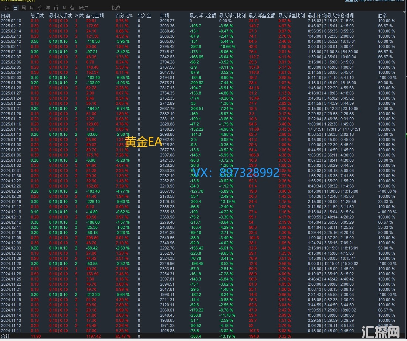Select the 日 daily tab
407x341 pixels.
click(x=15, y=8)
